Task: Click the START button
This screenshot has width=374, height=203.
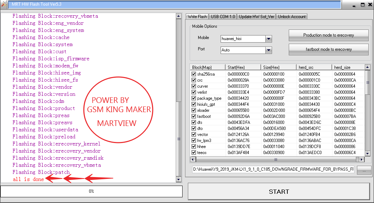Action: [x=279, y=192]
